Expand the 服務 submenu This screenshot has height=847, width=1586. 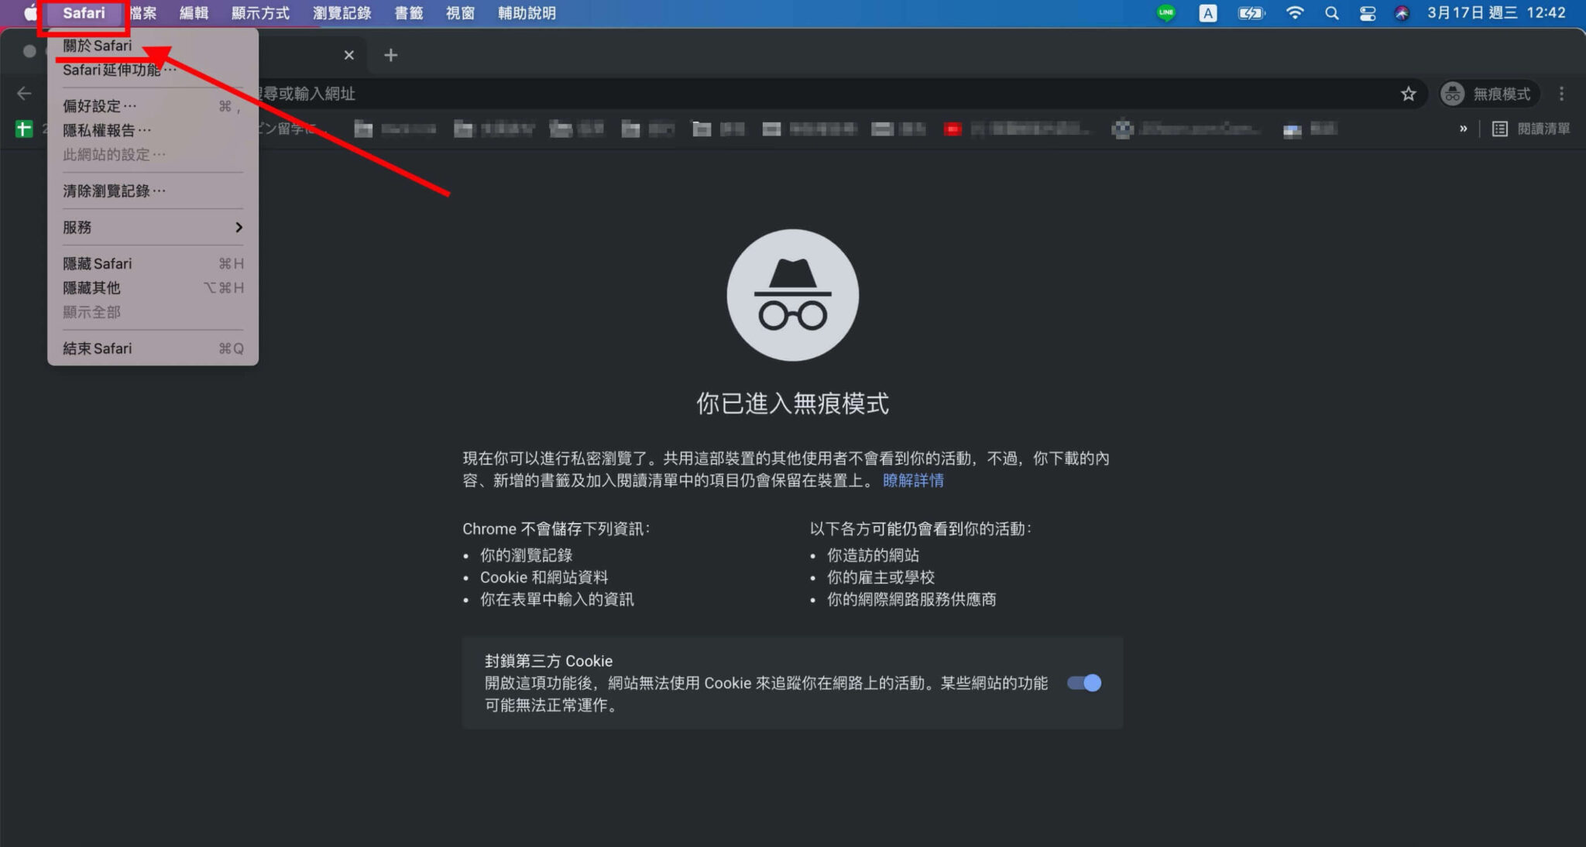(x=153, y=227)
